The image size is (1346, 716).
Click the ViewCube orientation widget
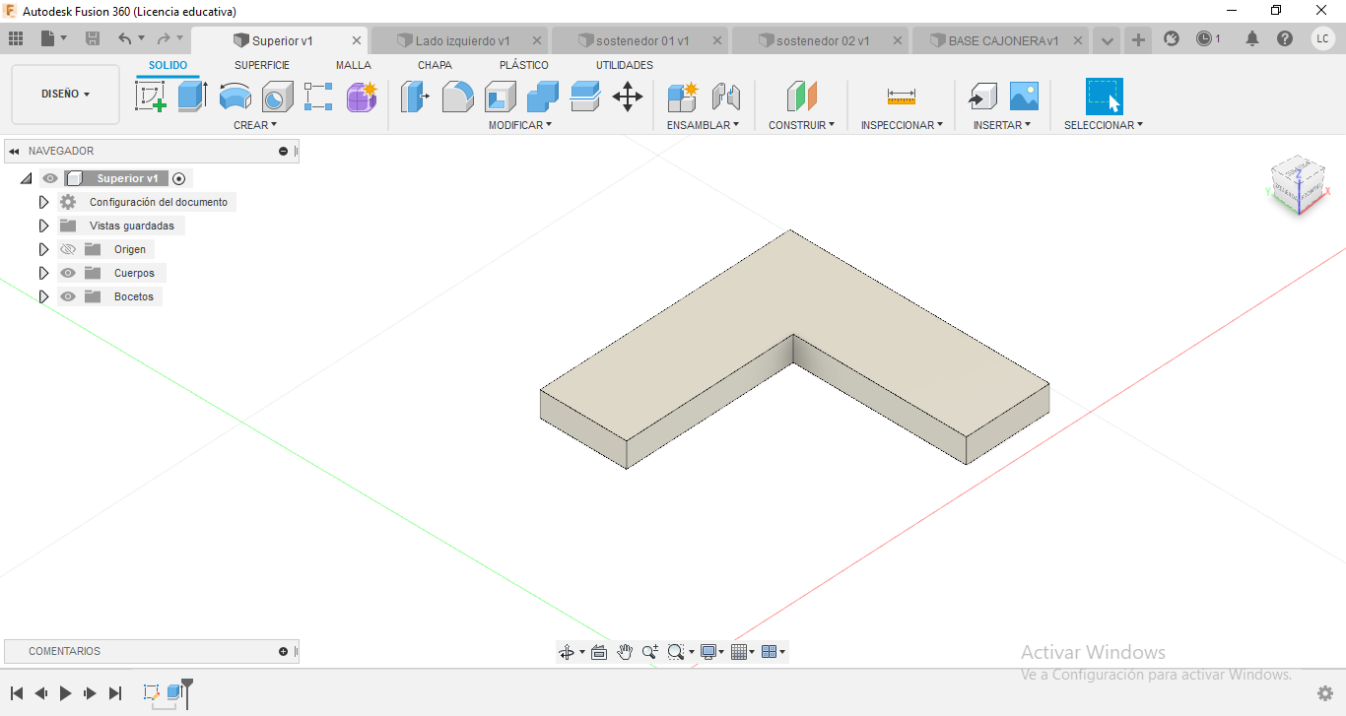(x=1297, y=184)
